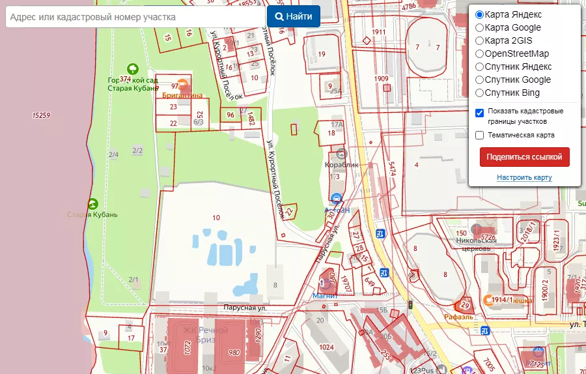This screenshot has width=586, height=374.
Task: Select the orange Рафаэль place icon
Action: tap(464, 305)
